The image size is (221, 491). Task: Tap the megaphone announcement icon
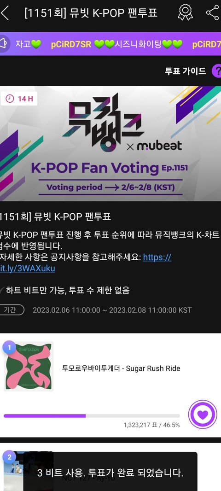click(4, 44)
